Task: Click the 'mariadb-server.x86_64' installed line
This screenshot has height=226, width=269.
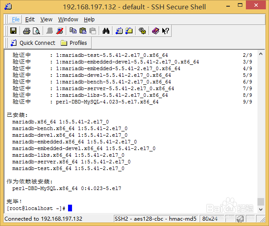Action: click(72, 162)
